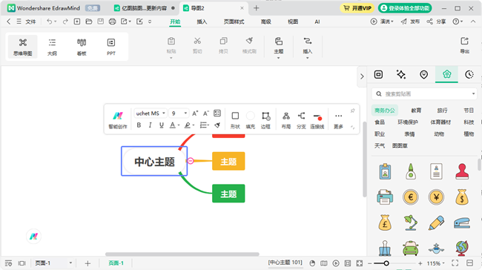Screen dimensions: 482x270
Task: Open the AI sparkle panel tab
Action: point(401,74)
